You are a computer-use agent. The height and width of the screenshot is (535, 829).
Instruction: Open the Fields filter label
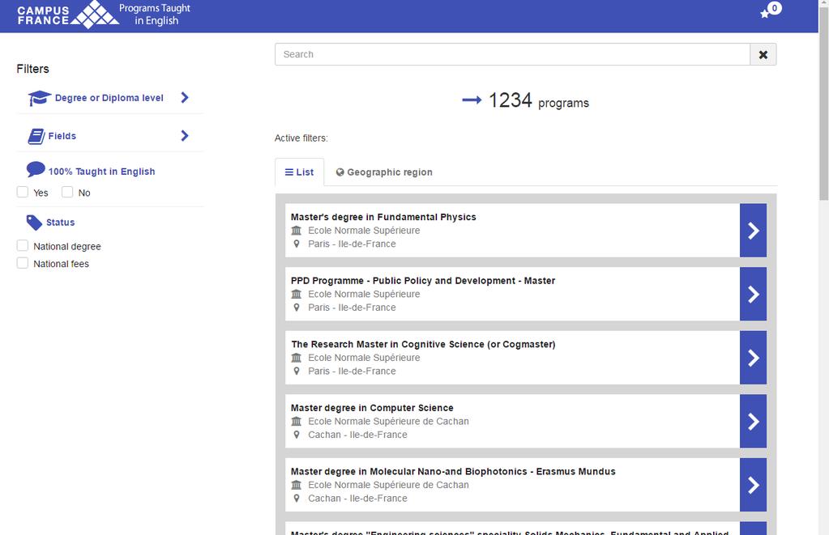[62, 136]
